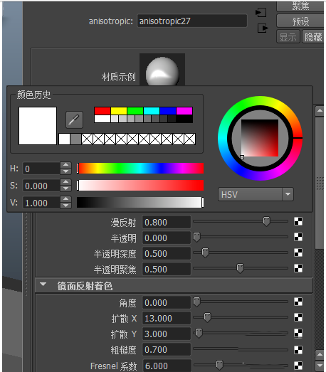Click the 角度 value field 0.000
This screenshot has height=372, width=326.
(167, 302)
